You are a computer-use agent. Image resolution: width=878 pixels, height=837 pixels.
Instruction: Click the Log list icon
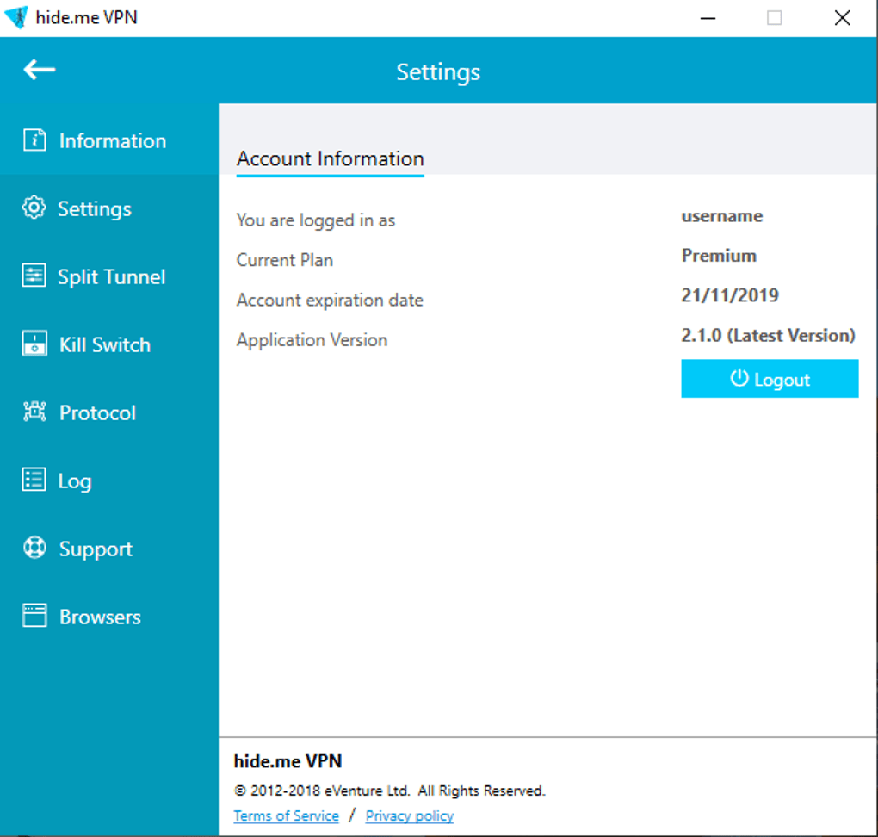pos(34,480)
